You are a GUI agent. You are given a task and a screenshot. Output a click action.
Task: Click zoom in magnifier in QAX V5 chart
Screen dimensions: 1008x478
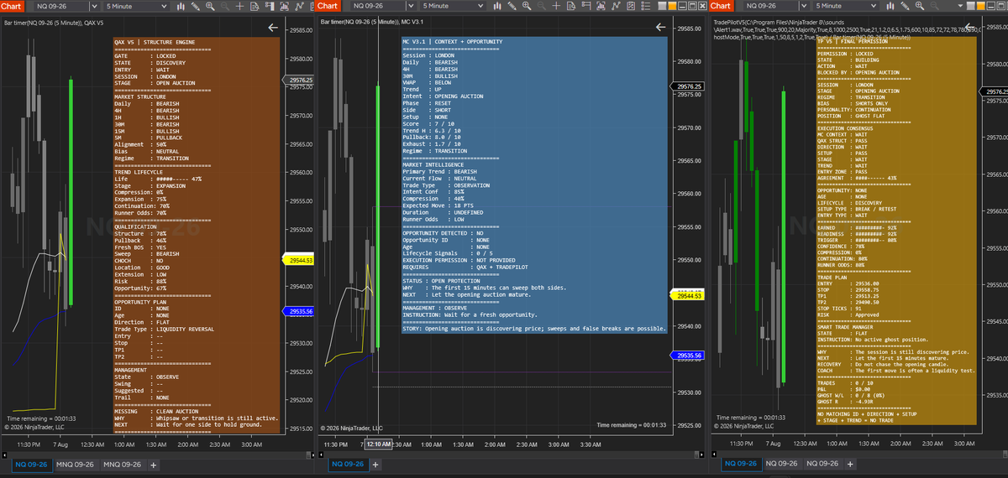(x=210, y=6)
